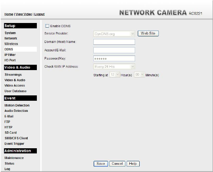Save the DDNS settings
The width and height of the screenshot is (213, 172).
(101, 164)
